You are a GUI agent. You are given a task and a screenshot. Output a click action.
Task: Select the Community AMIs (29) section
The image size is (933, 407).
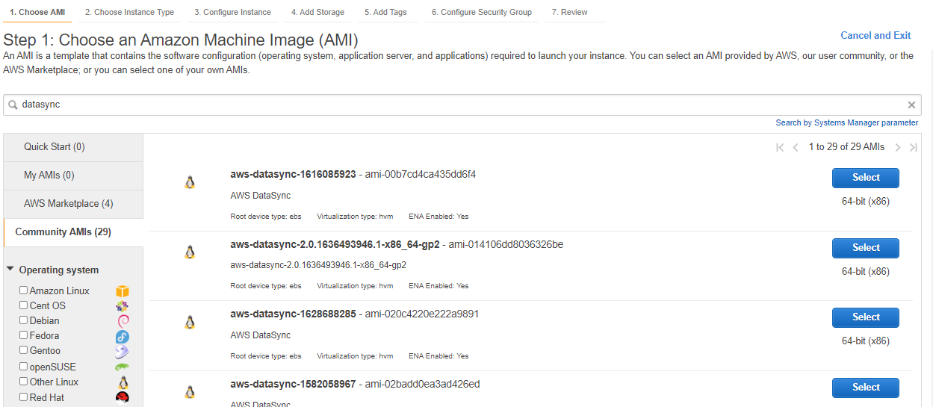73,232
